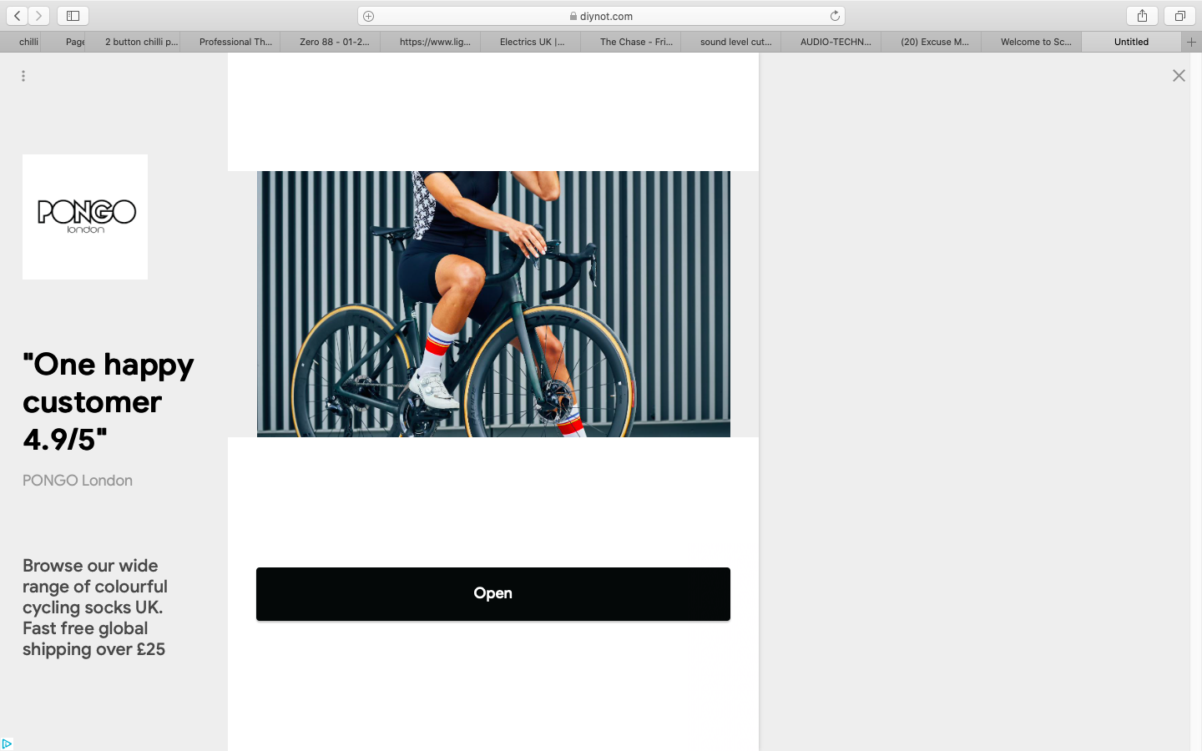Add a new tab with plus icon
1202x751 pixels.
[1192, 42]
